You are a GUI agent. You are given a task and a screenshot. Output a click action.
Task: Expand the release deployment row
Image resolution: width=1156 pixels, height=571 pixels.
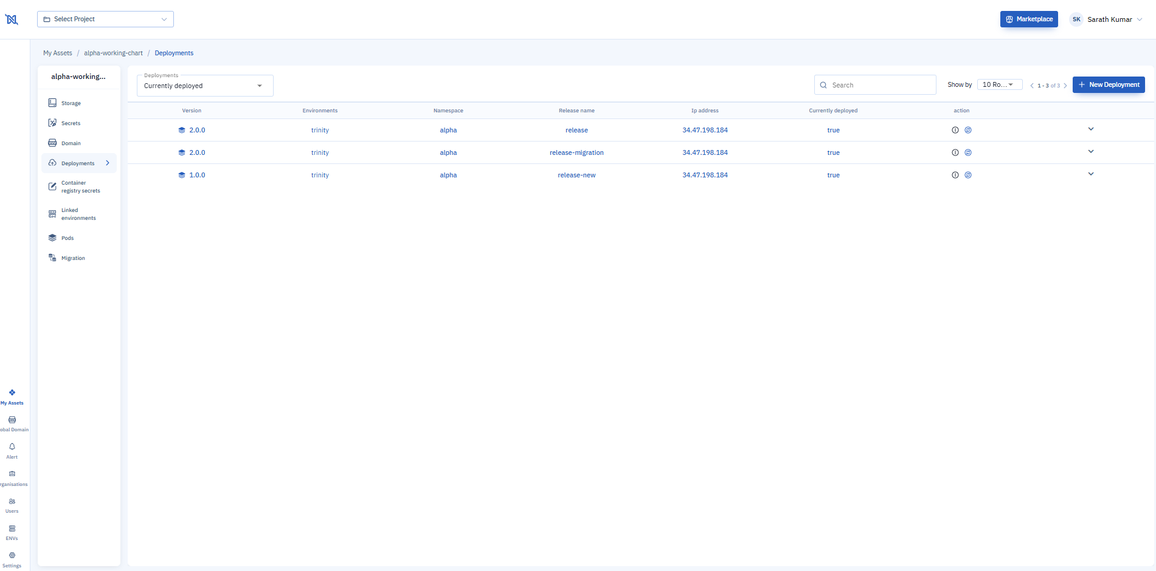(x=1091, y=129)
